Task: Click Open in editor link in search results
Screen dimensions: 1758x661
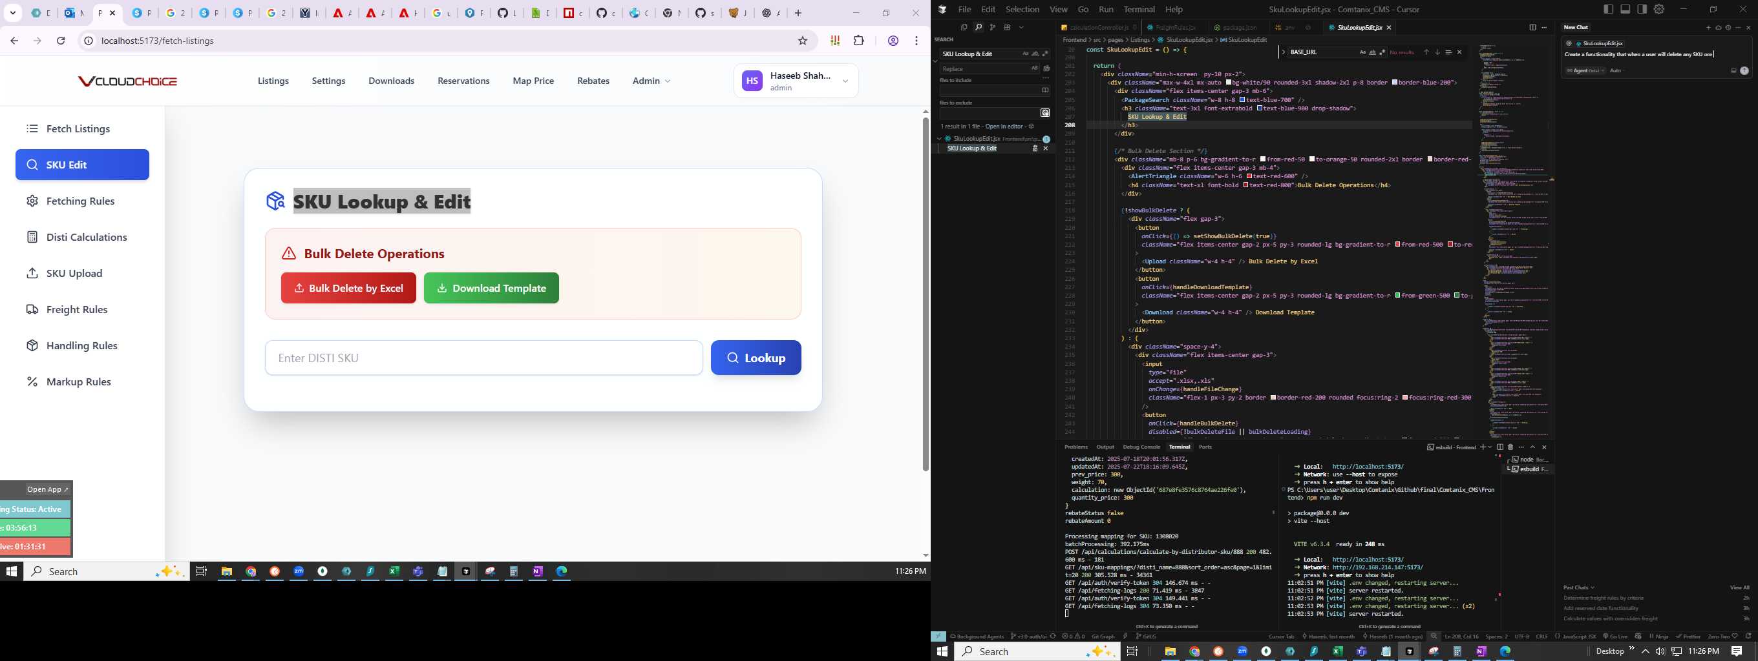Action: [1004, 127]
